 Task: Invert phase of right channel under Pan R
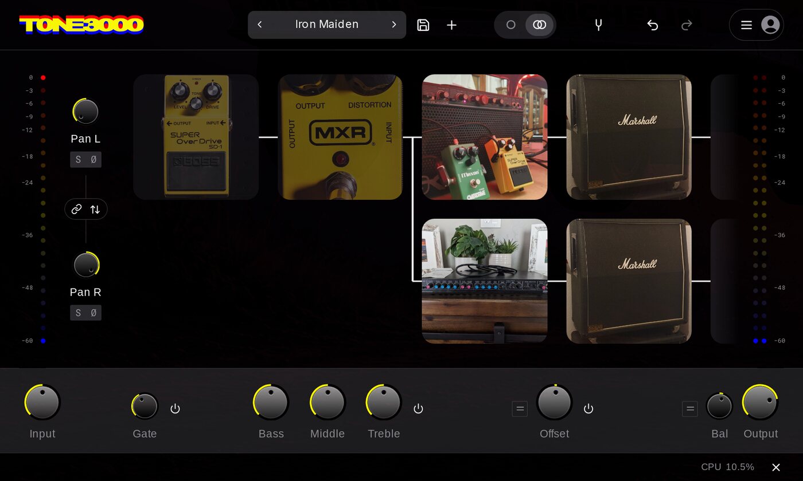click(x=94, y=313)
